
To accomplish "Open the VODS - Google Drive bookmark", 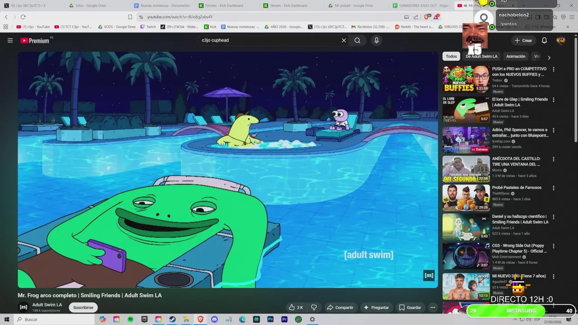I will coord(117,27).
